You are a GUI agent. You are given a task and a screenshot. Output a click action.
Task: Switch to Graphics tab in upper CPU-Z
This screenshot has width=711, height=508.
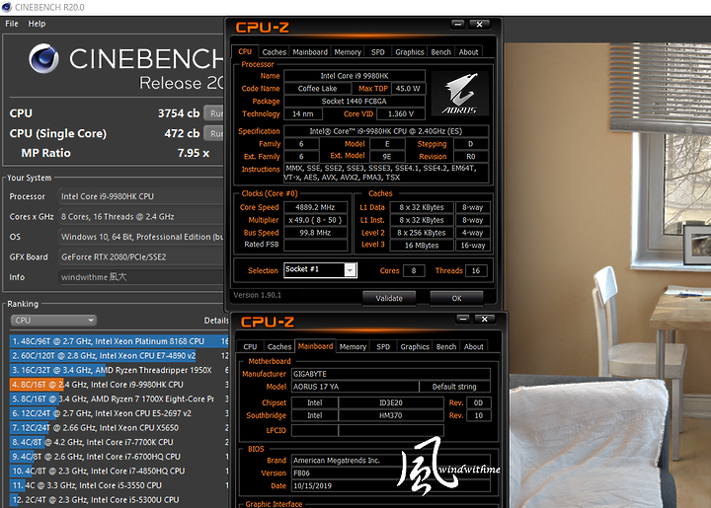pos(410,52)
